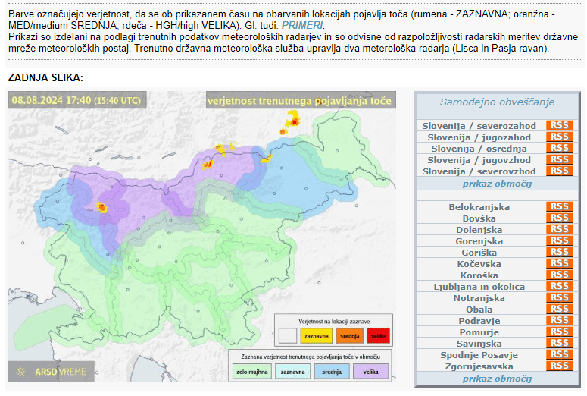Click RSS icon for Obala region
This screenshot has height=396, width=587.
point(559,310)
